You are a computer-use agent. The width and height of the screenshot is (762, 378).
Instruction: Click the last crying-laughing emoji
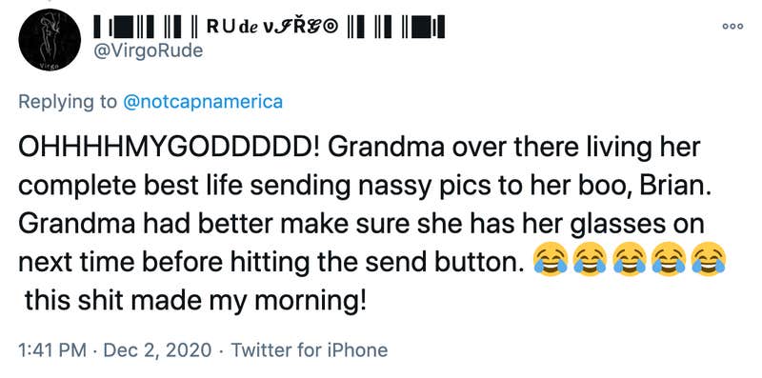pyautogui.click(x=710, y=259)
